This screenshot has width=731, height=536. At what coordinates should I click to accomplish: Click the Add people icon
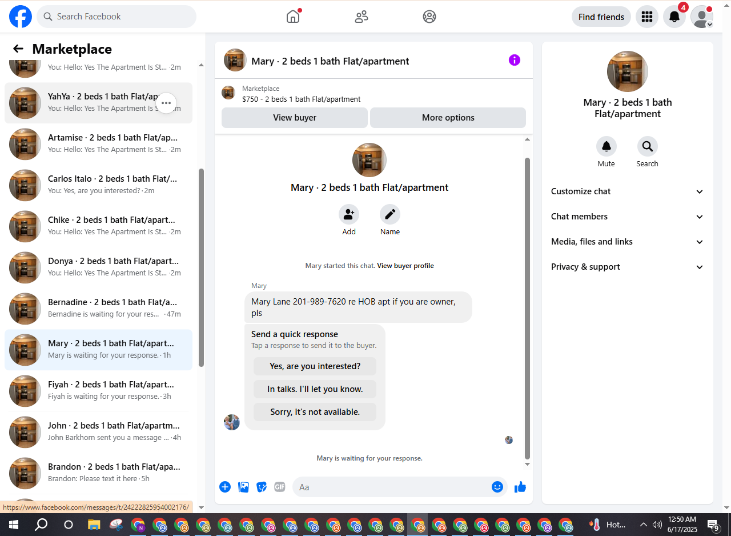coord(349,215)
